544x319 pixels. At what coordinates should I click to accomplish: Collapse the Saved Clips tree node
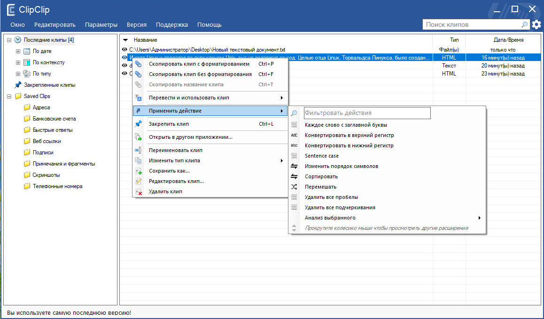pyautogui.click(x=9, y=96)
